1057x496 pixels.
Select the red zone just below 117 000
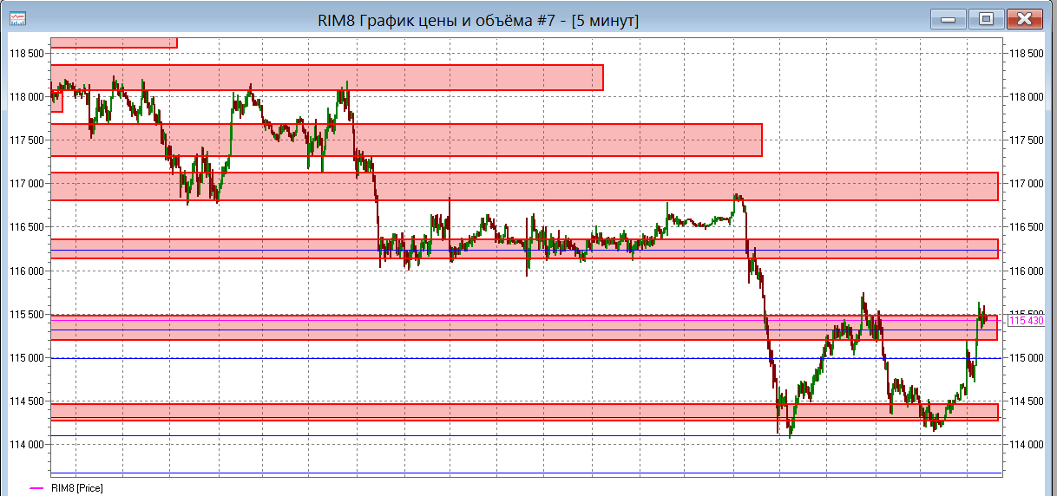524,186
